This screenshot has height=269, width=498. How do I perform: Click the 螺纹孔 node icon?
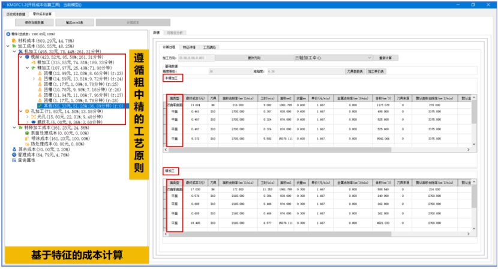pyautogui.click(x=34, y=122)
